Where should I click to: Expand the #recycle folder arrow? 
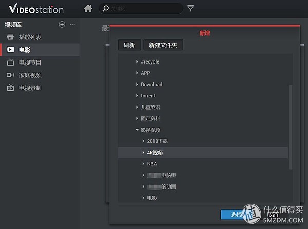(137, 61)
